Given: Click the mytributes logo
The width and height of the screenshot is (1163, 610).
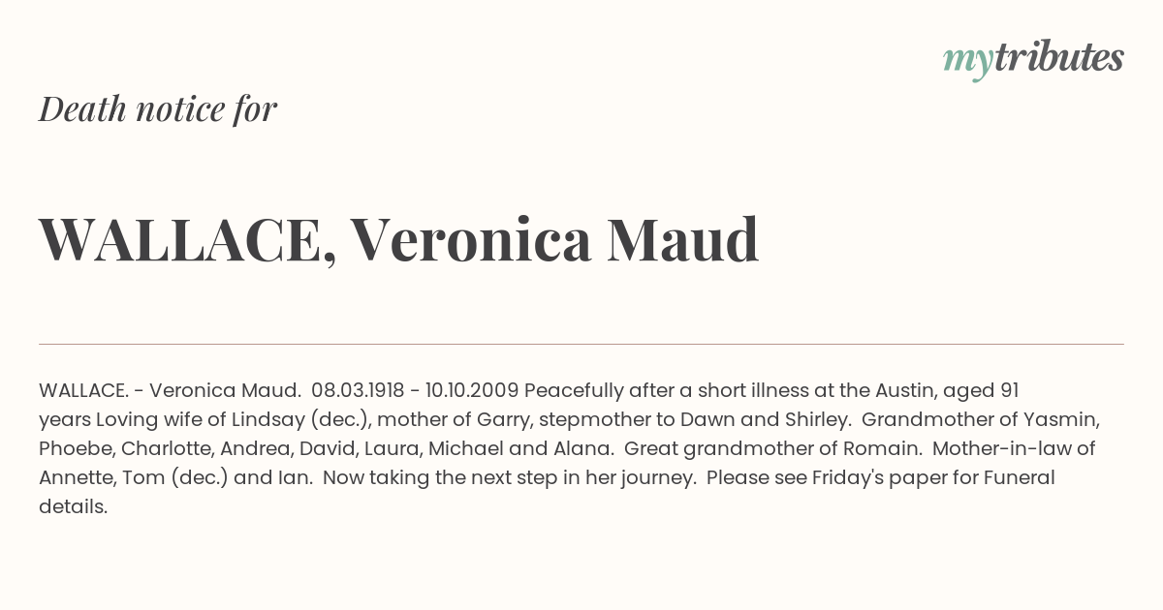Looking at the screenshot, I should pyautogui.click(x=1033, y=59).
